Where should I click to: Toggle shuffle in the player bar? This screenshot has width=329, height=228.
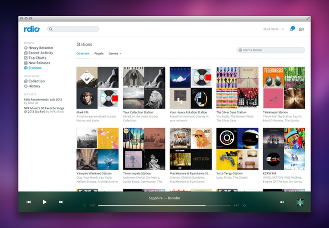[84, 205]
